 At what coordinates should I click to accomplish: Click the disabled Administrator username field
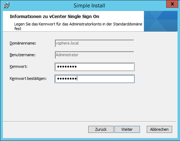[95, 55]
